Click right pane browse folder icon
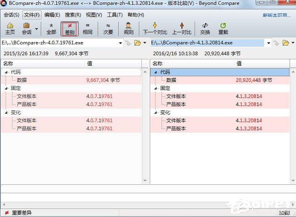This screenshot has height=217, width=296. click(x=286, y=43)
